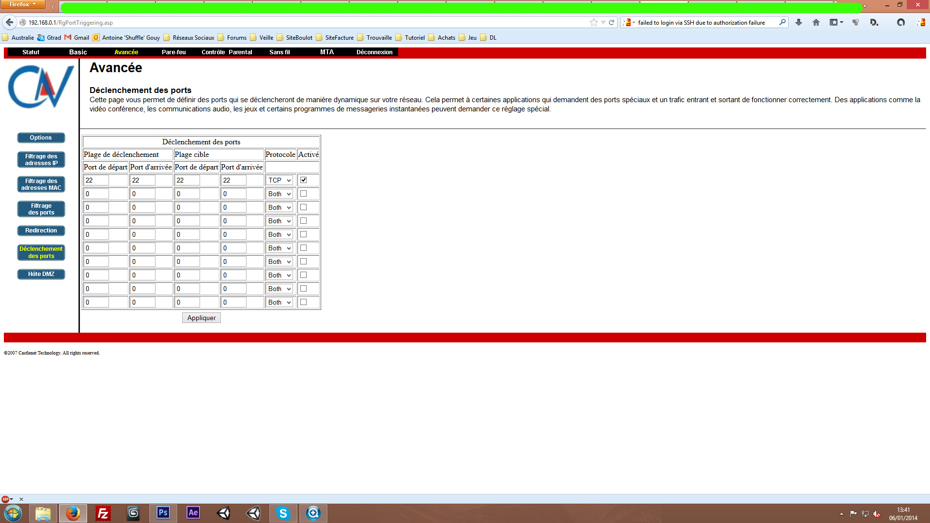The width and height of the screenshot is (930, 523).
Task: Open Filtrage des adresses MAC
Action: 41,185
